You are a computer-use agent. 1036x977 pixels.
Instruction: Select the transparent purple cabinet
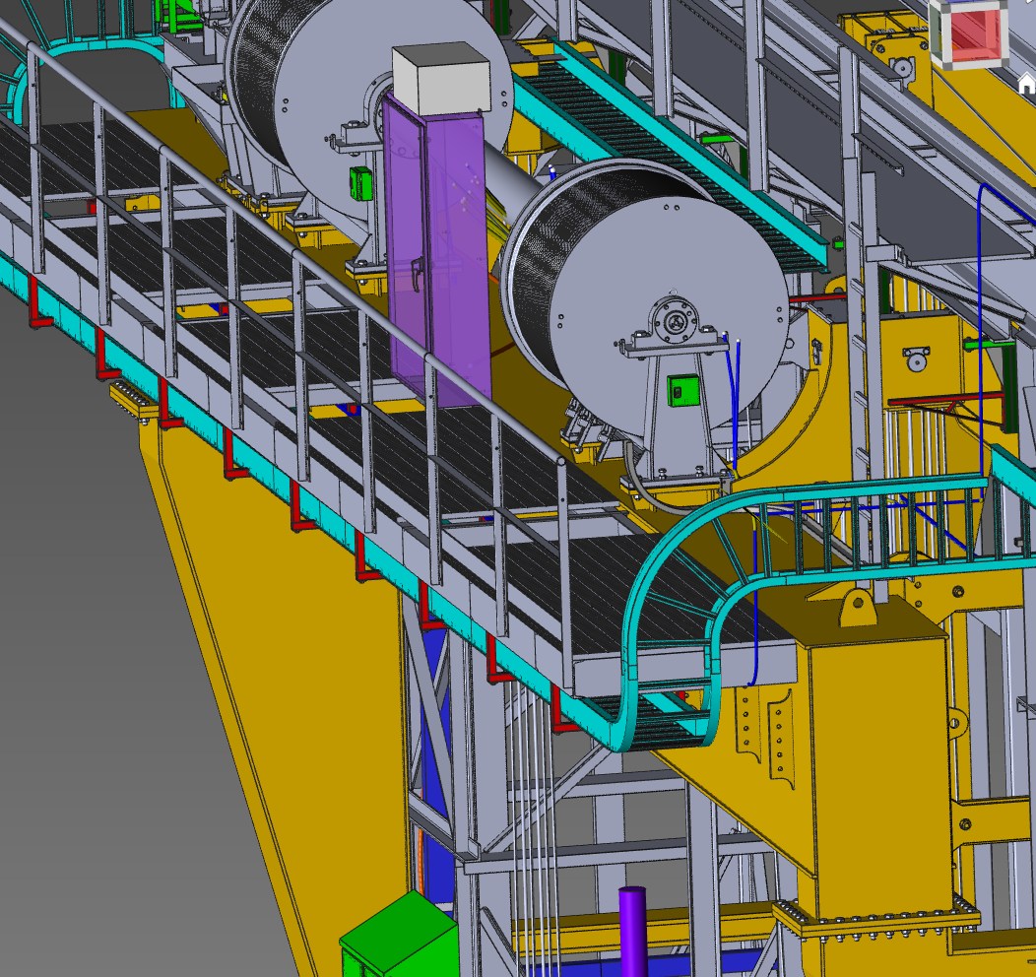point(437,256)
